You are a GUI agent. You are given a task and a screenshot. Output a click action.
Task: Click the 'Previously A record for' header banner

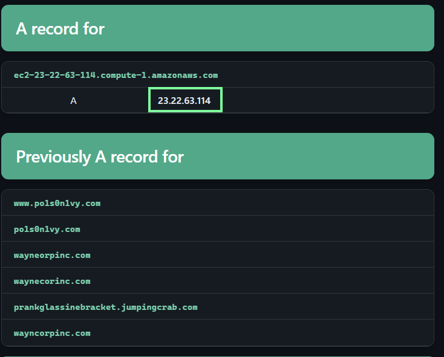[218, 156]
